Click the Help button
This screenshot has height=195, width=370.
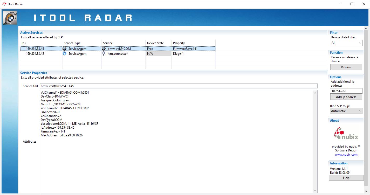346,178
